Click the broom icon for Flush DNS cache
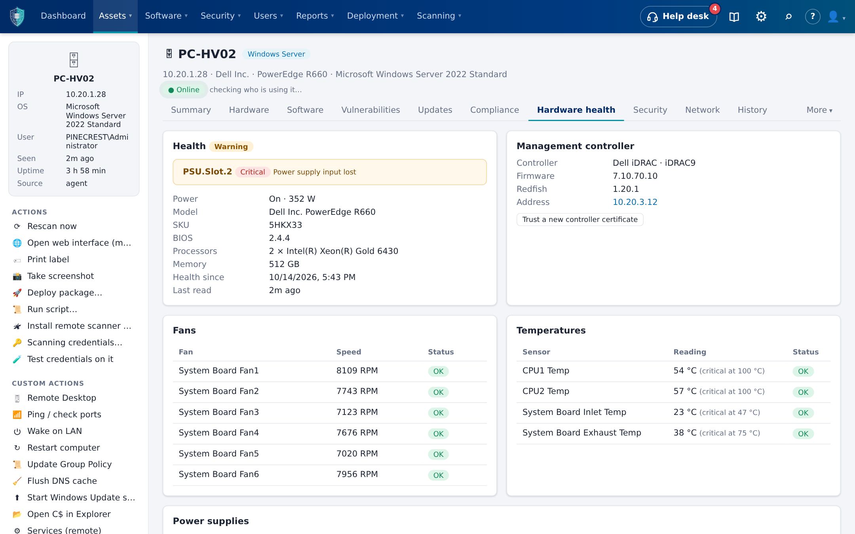 click(17, 481)
